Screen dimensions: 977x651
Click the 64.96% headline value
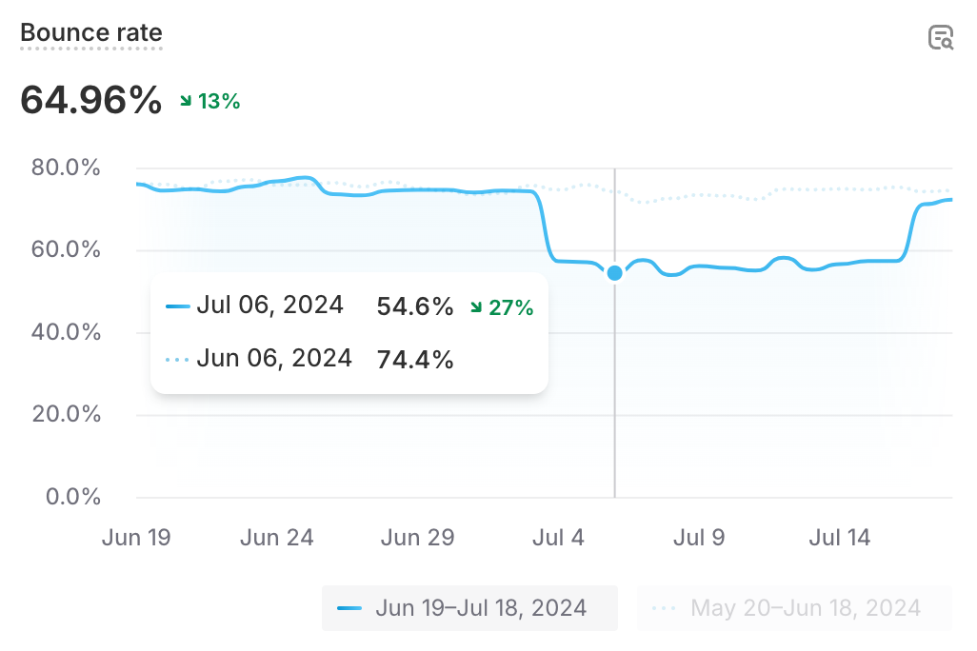(91, 100)
